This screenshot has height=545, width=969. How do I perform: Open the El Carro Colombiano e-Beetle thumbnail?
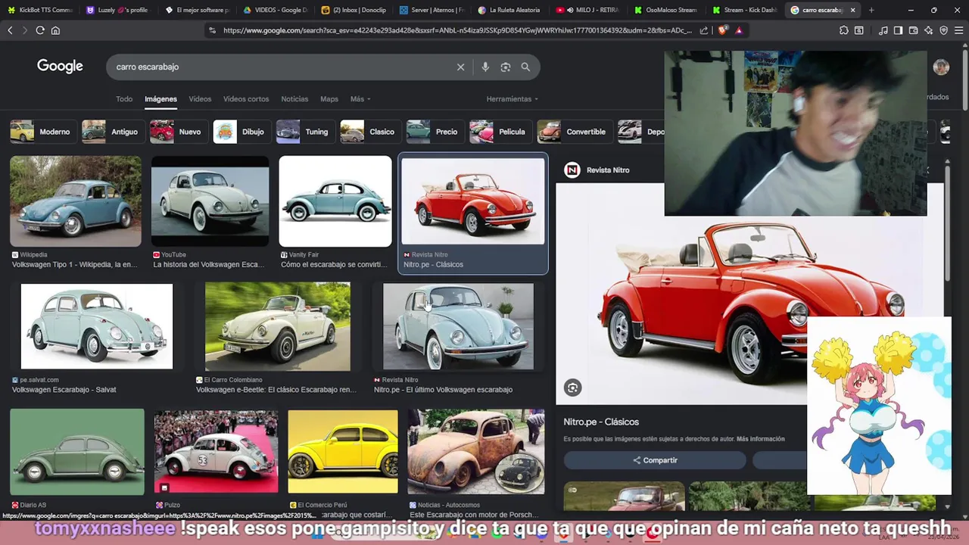278,326
